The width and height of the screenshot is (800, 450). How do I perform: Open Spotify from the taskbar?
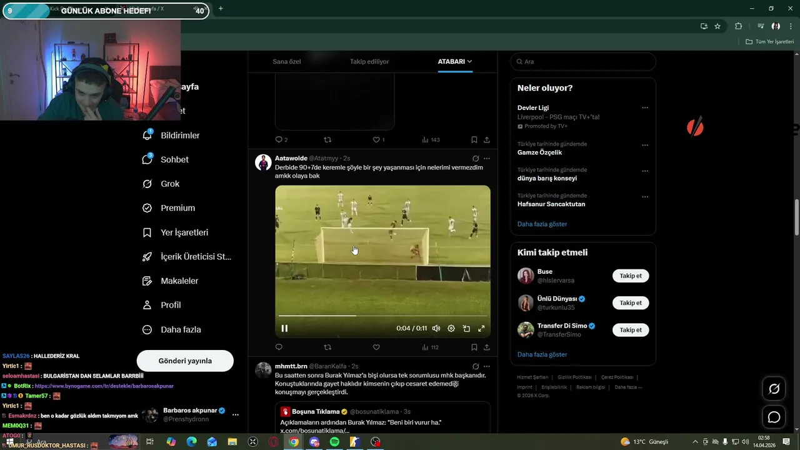point(334,442)
